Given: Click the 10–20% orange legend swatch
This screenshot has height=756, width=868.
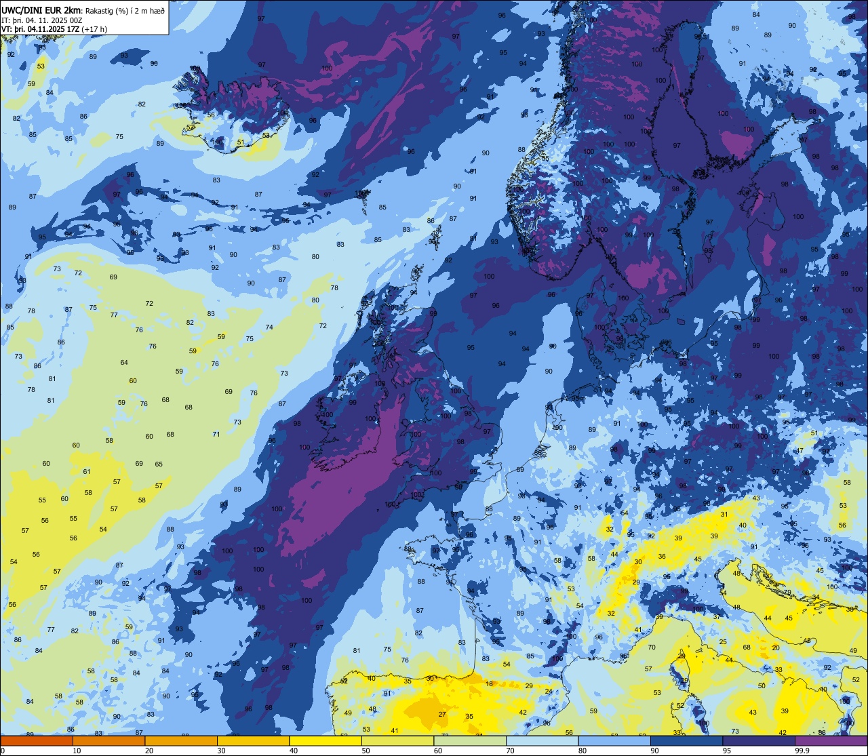Looking at the screenshot, I should (108, 740).
